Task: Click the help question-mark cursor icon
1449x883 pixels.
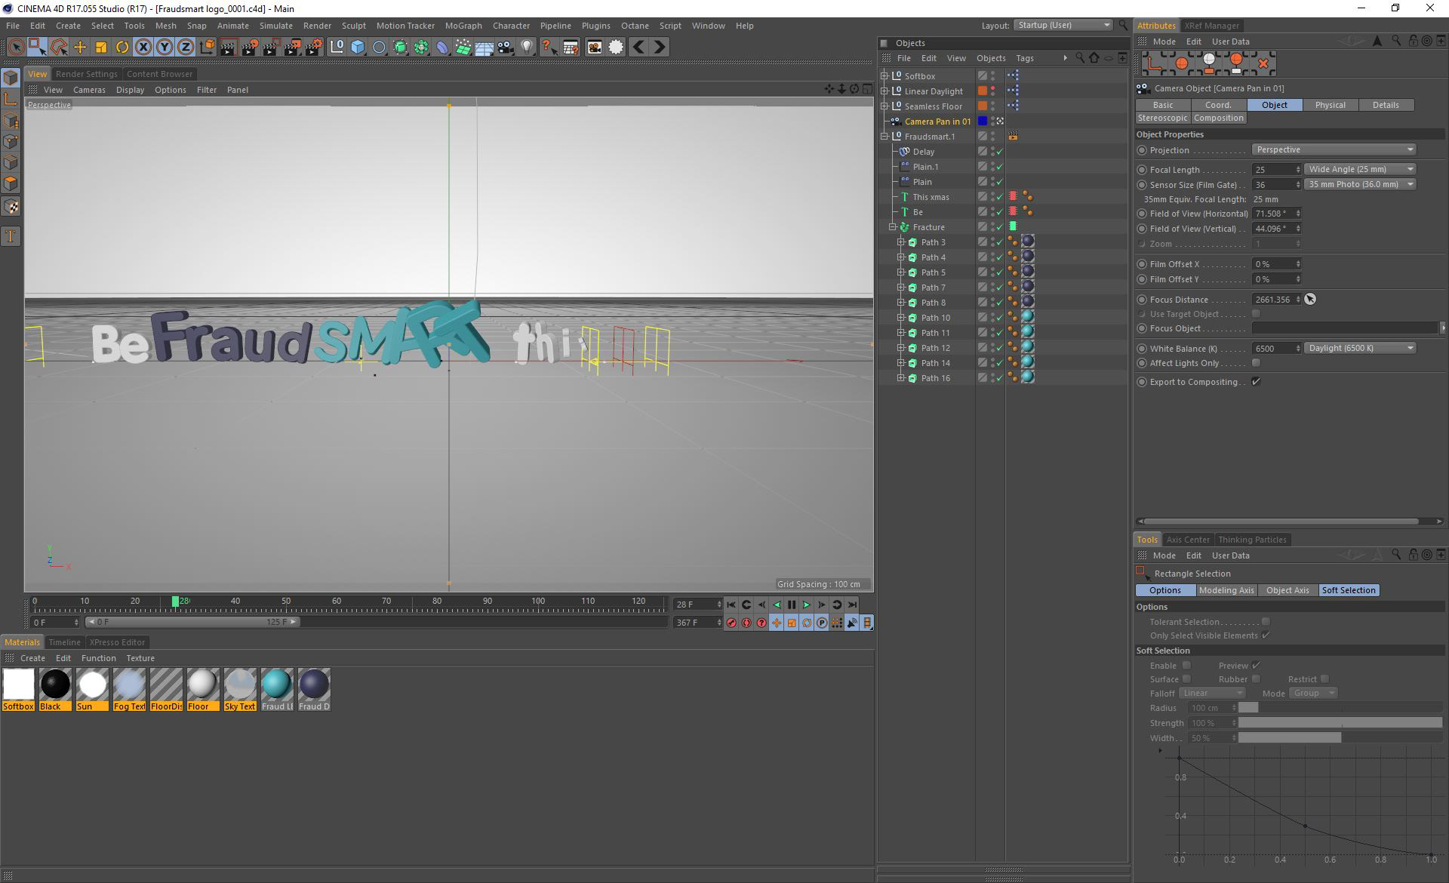Action: click(x=549, y=47)
